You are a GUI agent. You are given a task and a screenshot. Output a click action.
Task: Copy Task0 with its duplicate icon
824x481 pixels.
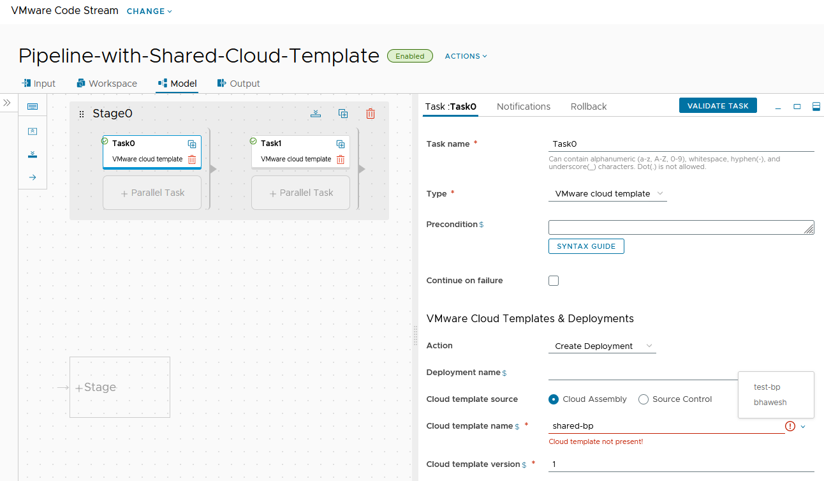[x=192, y=144]
